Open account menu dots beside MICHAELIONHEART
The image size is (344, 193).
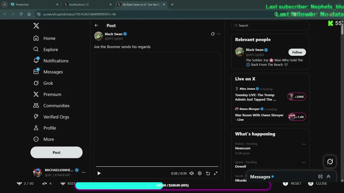point(84,172)
